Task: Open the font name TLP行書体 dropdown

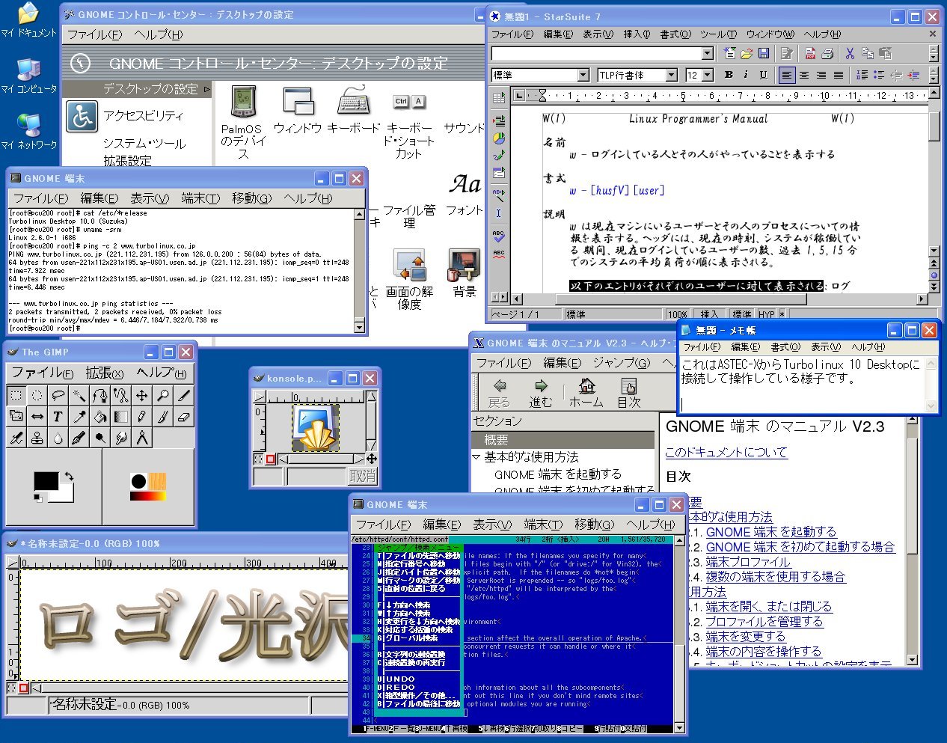Action: click(x=671, y=75)
